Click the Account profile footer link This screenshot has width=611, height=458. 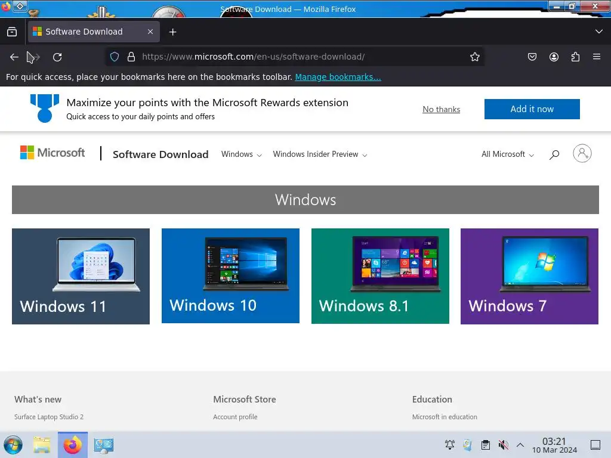tap(235, 417)
